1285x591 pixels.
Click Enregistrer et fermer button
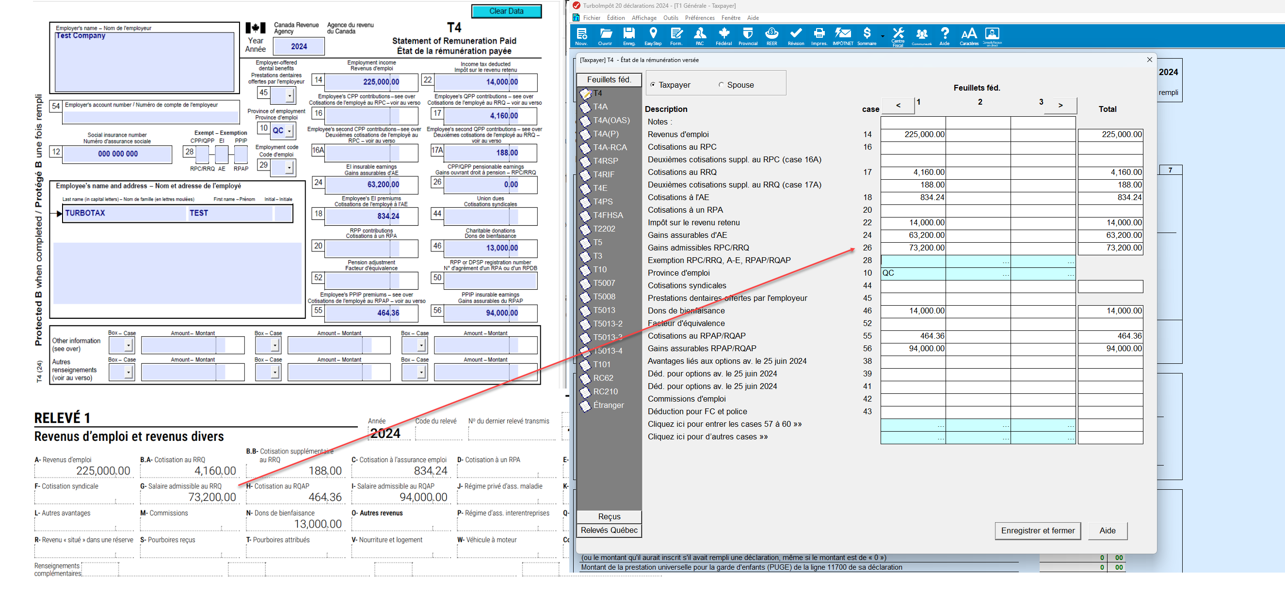pos(1038,531)
